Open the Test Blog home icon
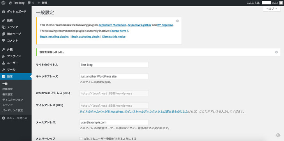Viewport: 284px width, 141px height. [11, 3]
